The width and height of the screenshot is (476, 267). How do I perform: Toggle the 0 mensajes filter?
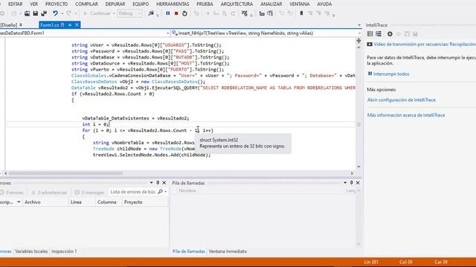89,193
